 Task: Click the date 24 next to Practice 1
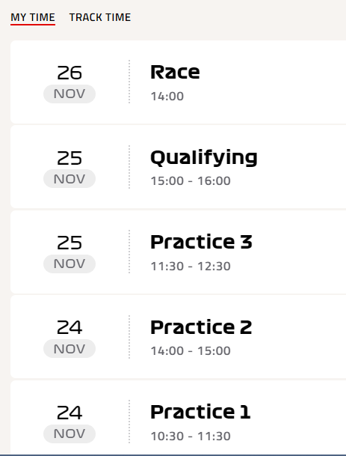[69, 413]
